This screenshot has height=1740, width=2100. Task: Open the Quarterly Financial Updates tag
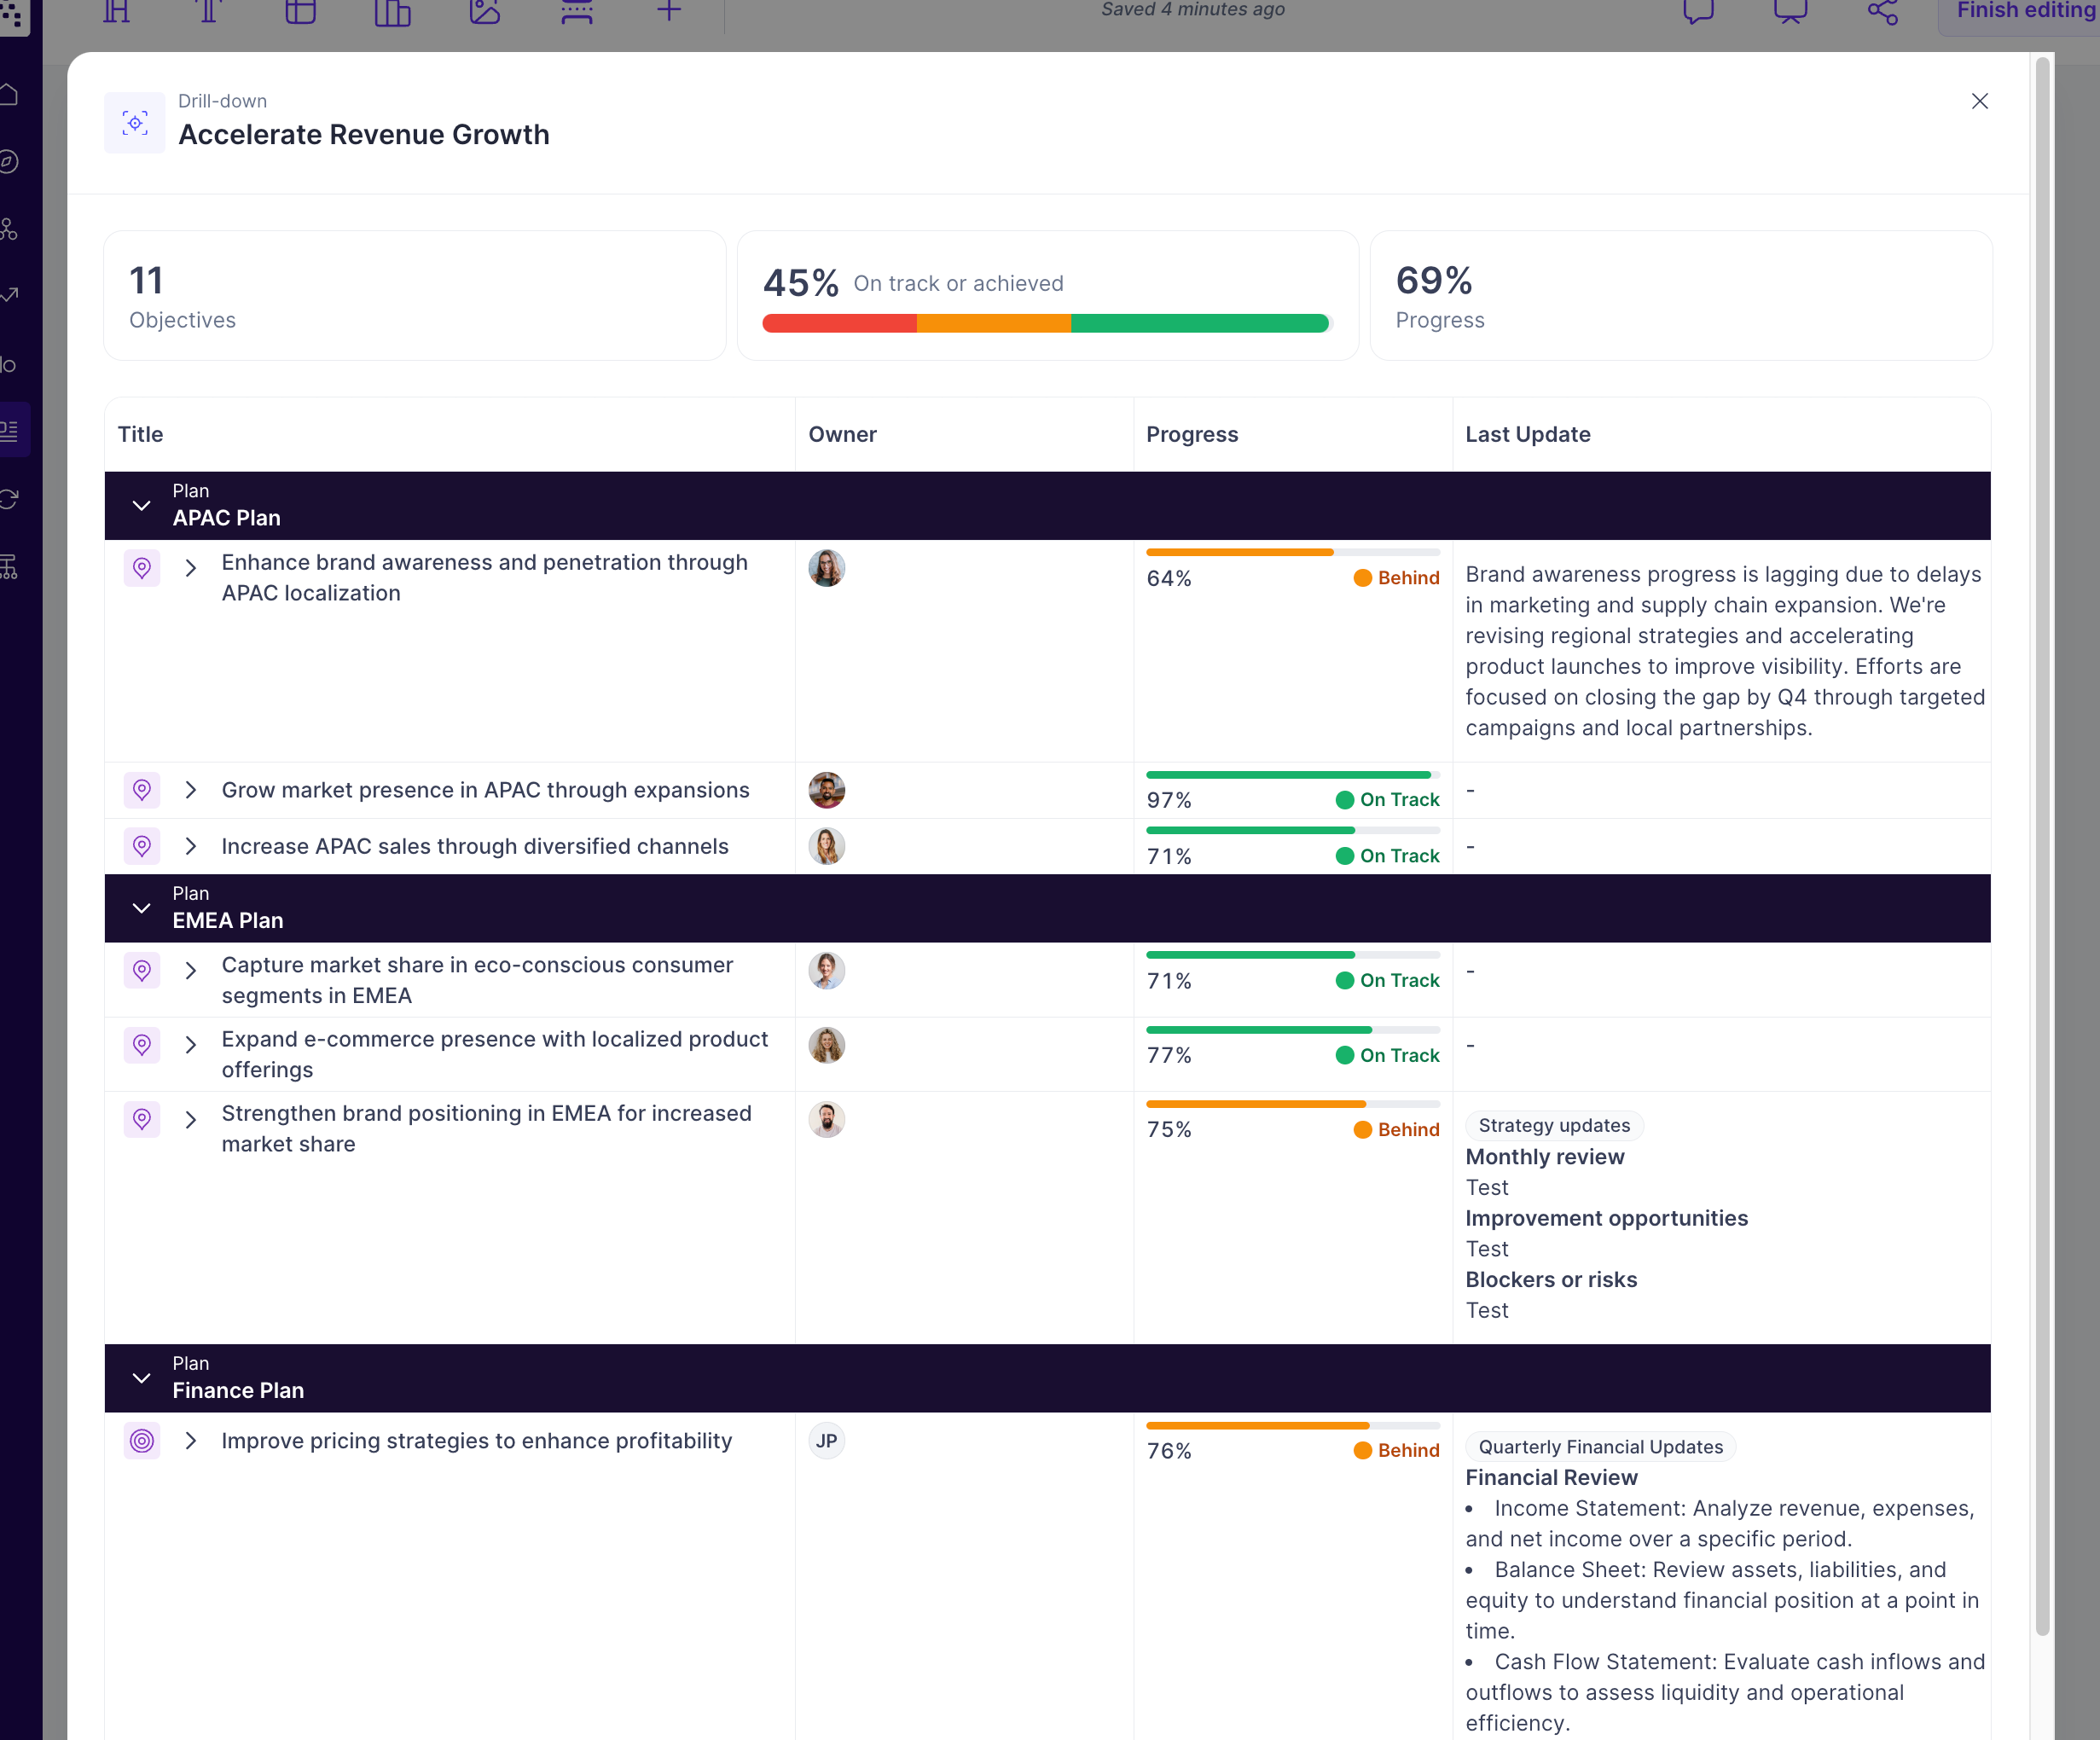(1600, 1447)
